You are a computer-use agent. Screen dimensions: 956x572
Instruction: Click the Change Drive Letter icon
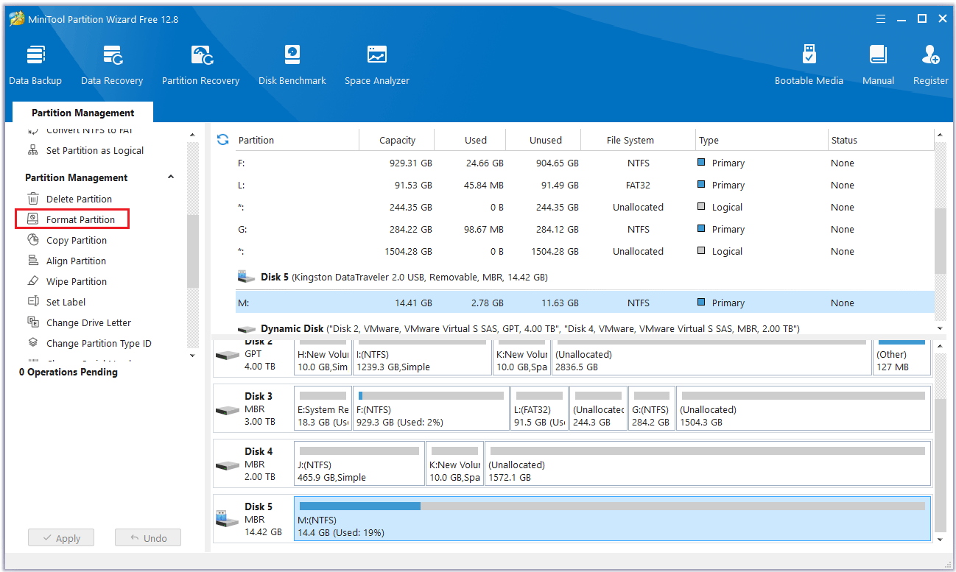(x=33, y=322)
